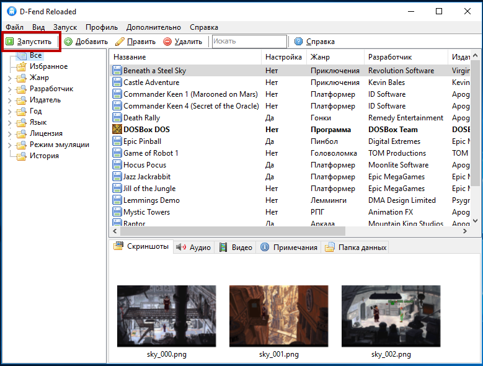483x366 pixels.
Task: Select Избранное in the tree
Action: (48, 66)
